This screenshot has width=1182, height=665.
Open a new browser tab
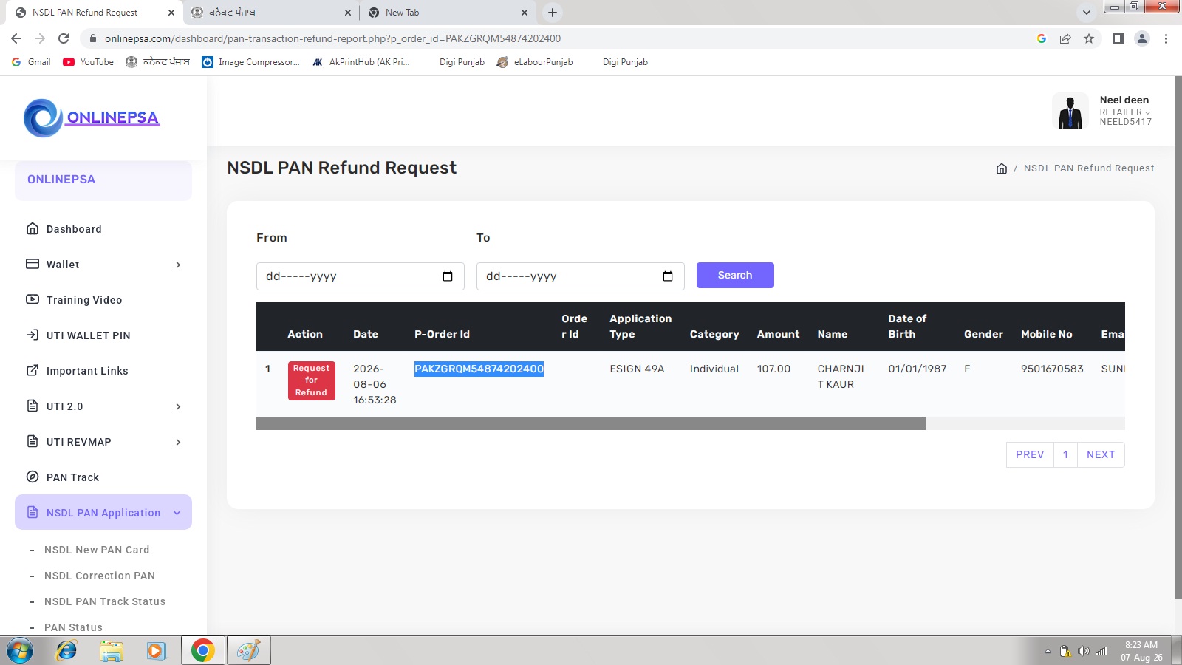[553, 13]
